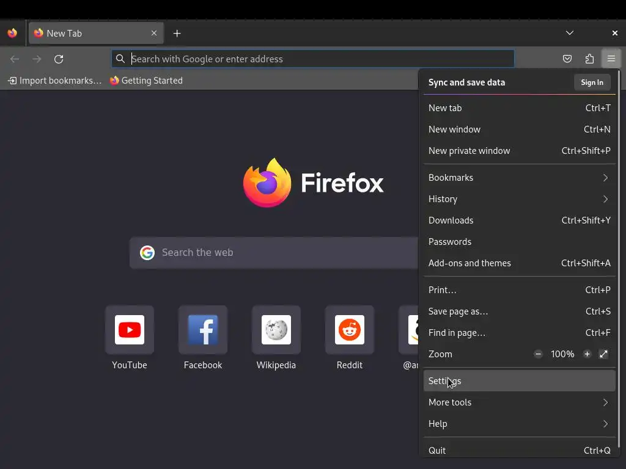Click the Google logo in the search box

click(x=147, y=253)
